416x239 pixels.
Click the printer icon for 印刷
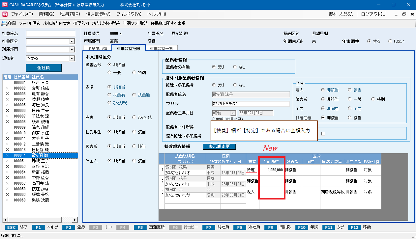coord(4,23)
